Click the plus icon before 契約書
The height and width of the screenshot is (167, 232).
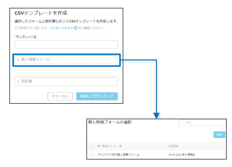click(x=18, y=82)
